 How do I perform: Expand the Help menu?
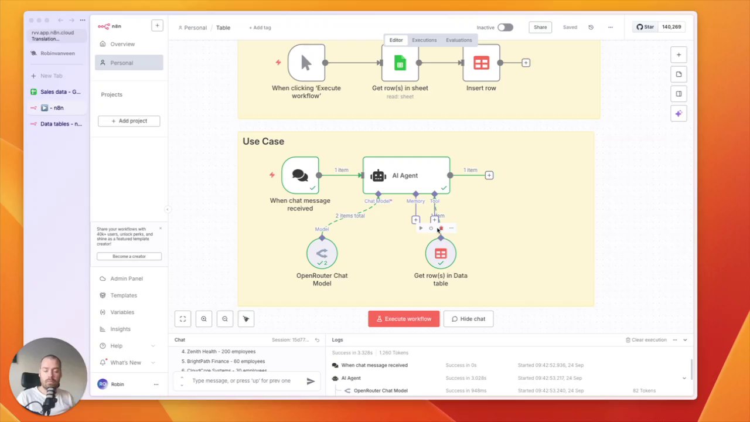tap(128, 346)
